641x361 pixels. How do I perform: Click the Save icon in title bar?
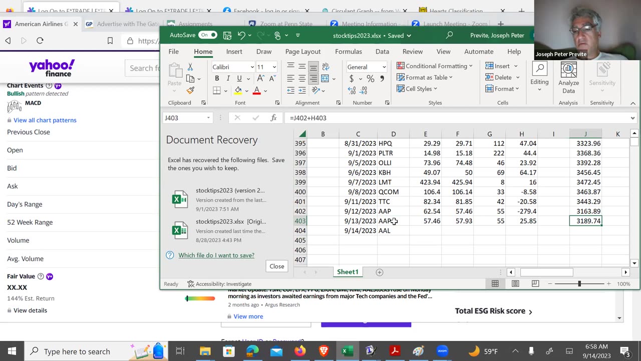coord(227,35)
